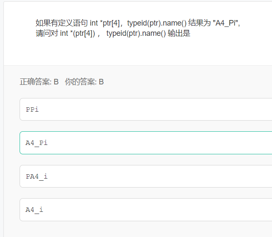The image size is (272, 237).
Task: Click the 结果为 text in question
Action: click(x=199, y=23)
